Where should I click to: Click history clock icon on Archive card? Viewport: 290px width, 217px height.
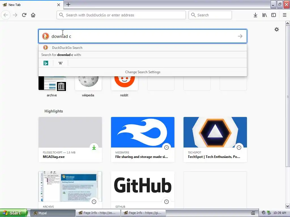pos(94,202)
